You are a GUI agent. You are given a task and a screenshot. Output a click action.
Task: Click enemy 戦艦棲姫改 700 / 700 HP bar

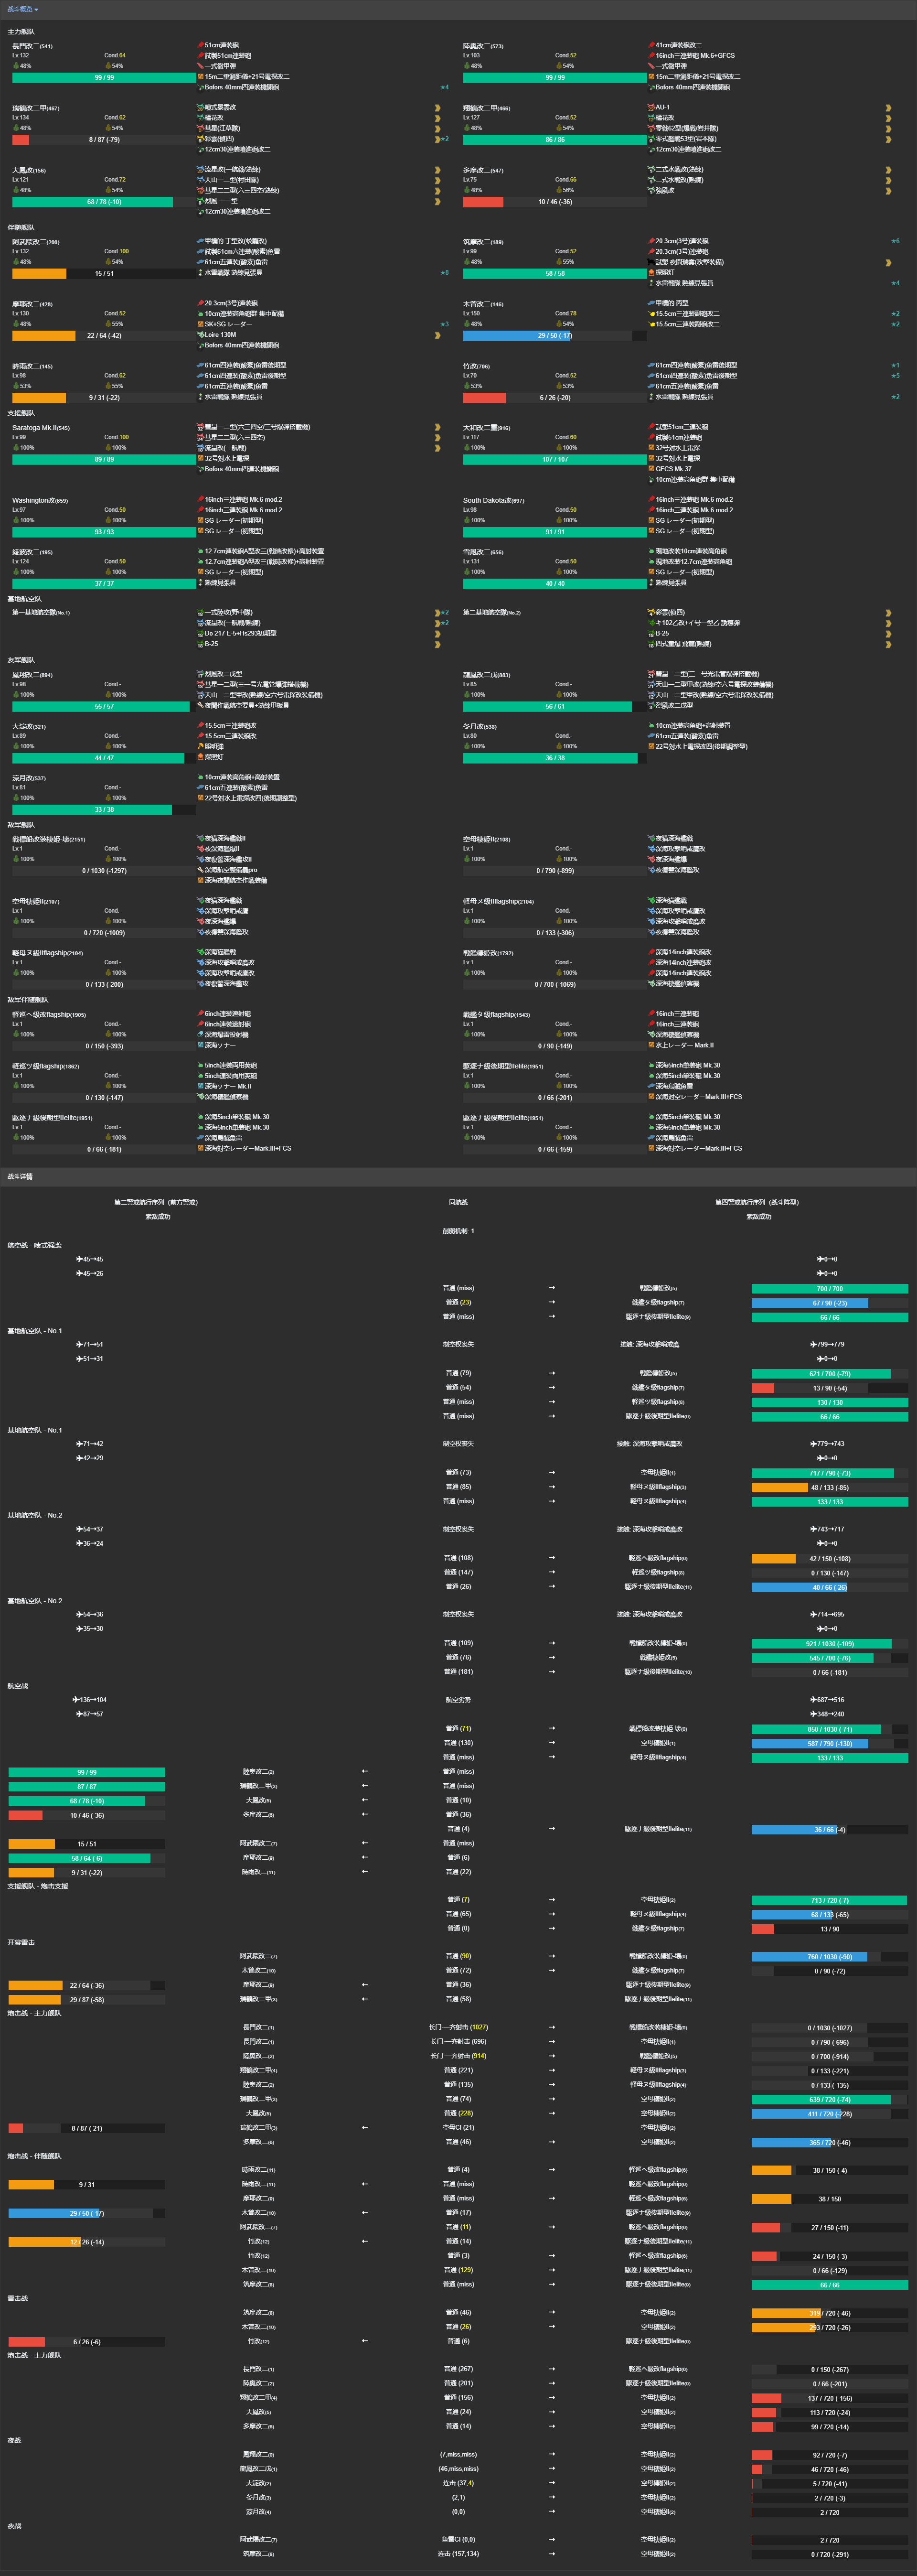[829, 1288]
